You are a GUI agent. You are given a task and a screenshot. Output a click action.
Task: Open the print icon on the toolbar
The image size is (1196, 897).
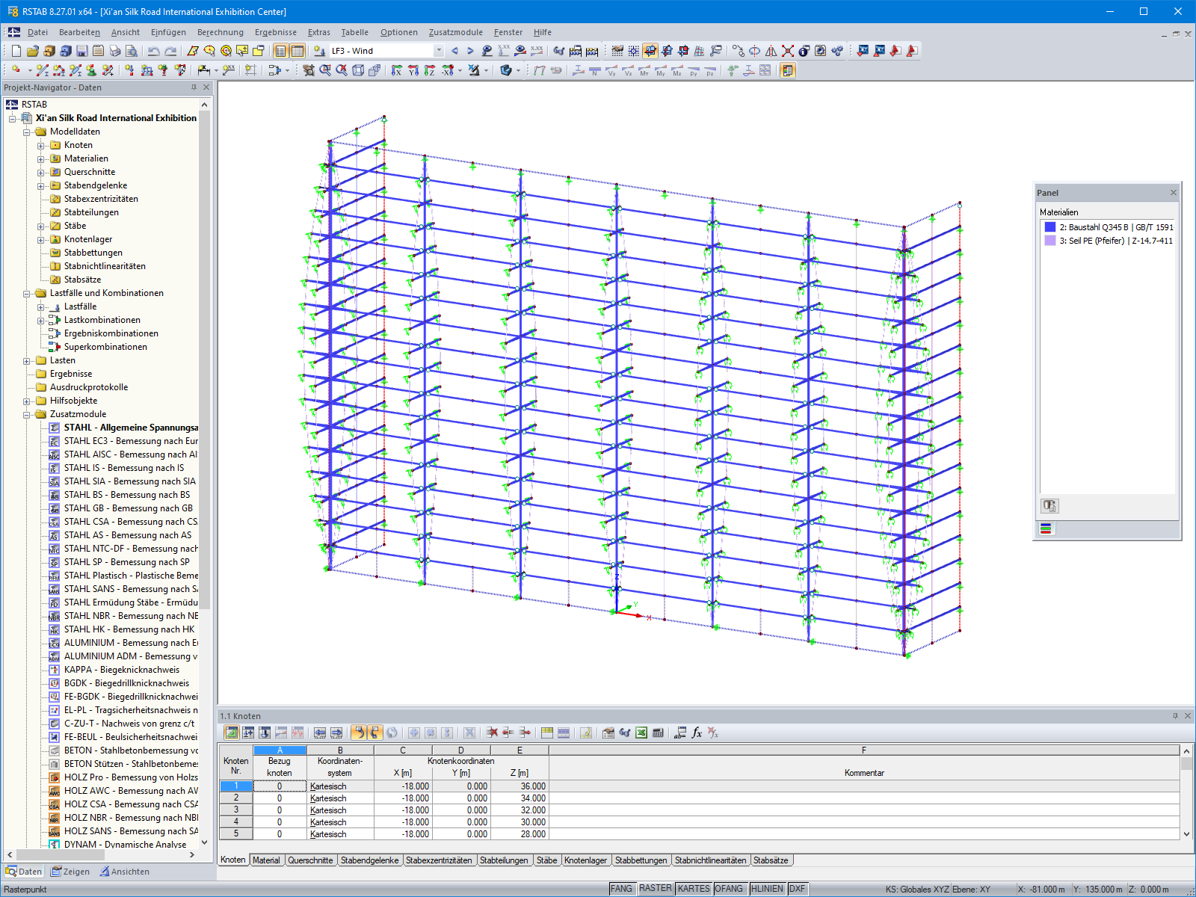[115, 51]
